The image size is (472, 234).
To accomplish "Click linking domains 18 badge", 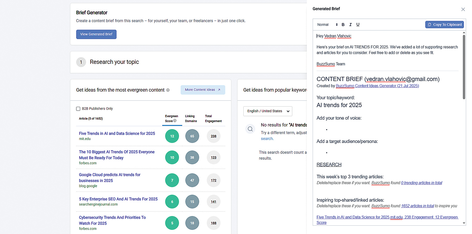I will click(x=192, y=223).
